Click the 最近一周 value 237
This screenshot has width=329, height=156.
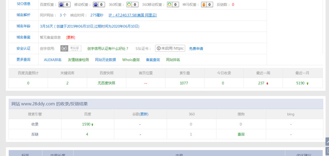coord(261,83)
